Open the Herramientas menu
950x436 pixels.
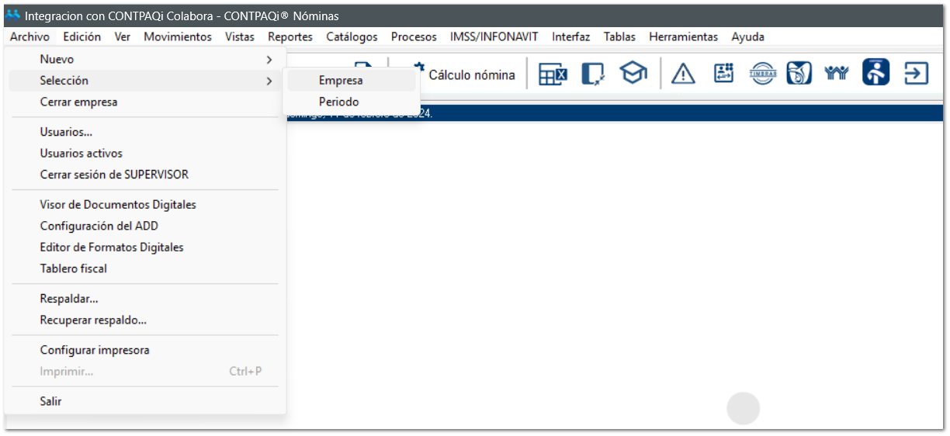click(x=684, y=36)
